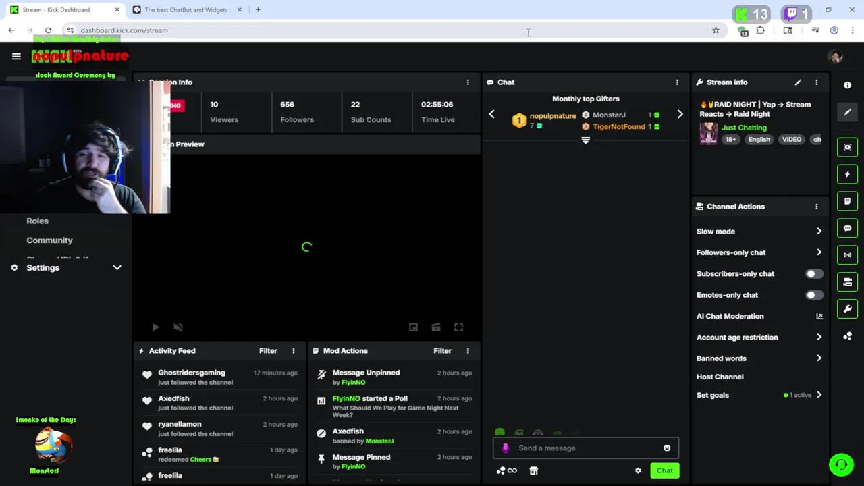864x486 pixels.
Task: Collapse the Monthly top Gifters bar
Action: (x=585, y=140)
